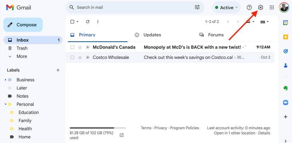Open Google Keep in side panel
292x143 pixels.
point(285,37)
